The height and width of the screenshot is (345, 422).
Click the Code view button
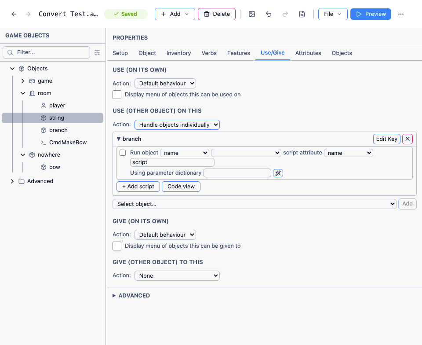click(181, 187)
